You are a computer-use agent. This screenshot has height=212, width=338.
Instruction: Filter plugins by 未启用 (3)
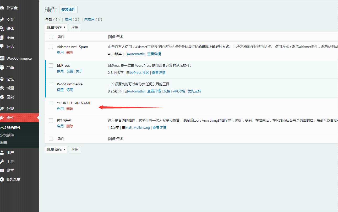point(89,19)
